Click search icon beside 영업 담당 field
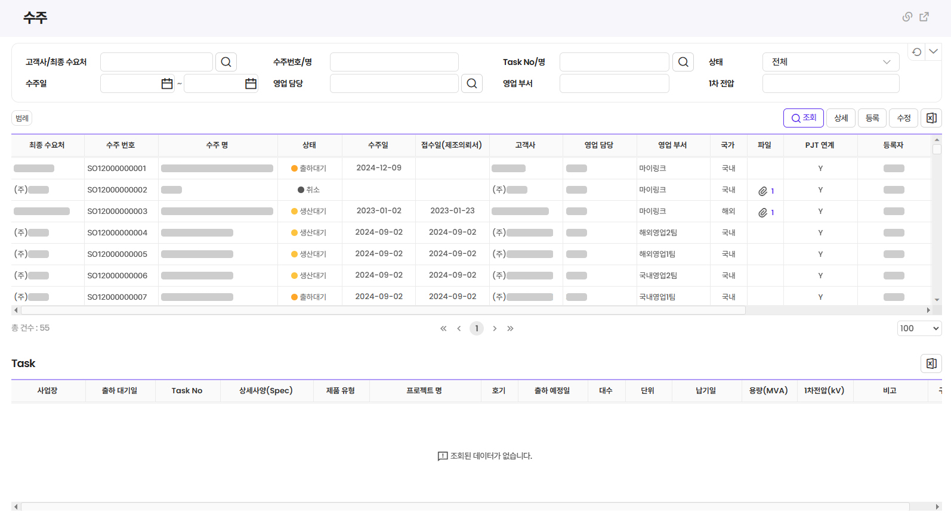Image resolution: width=951 pixels, height=522 pixels. [x=472, y=83]
